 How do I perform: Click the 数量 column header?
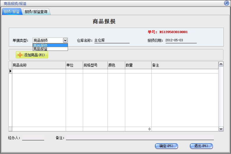(138, 65)
